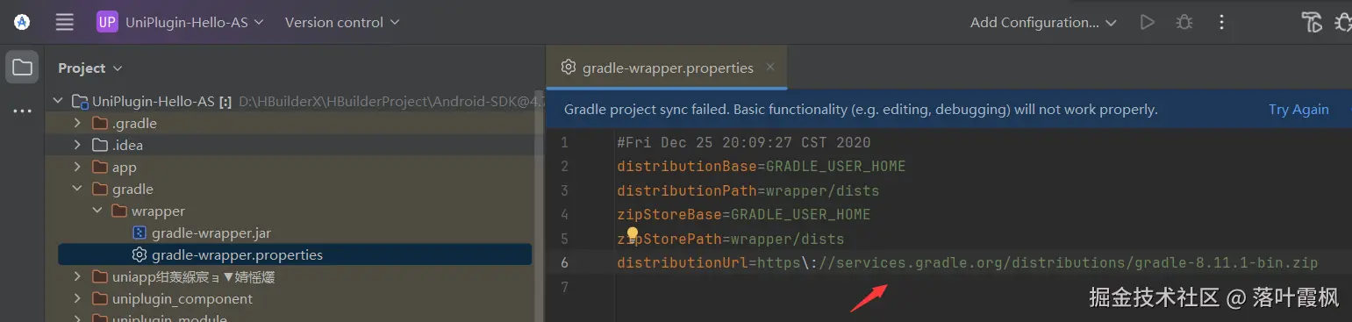Select the .idea folder row

tap(295, 145)
